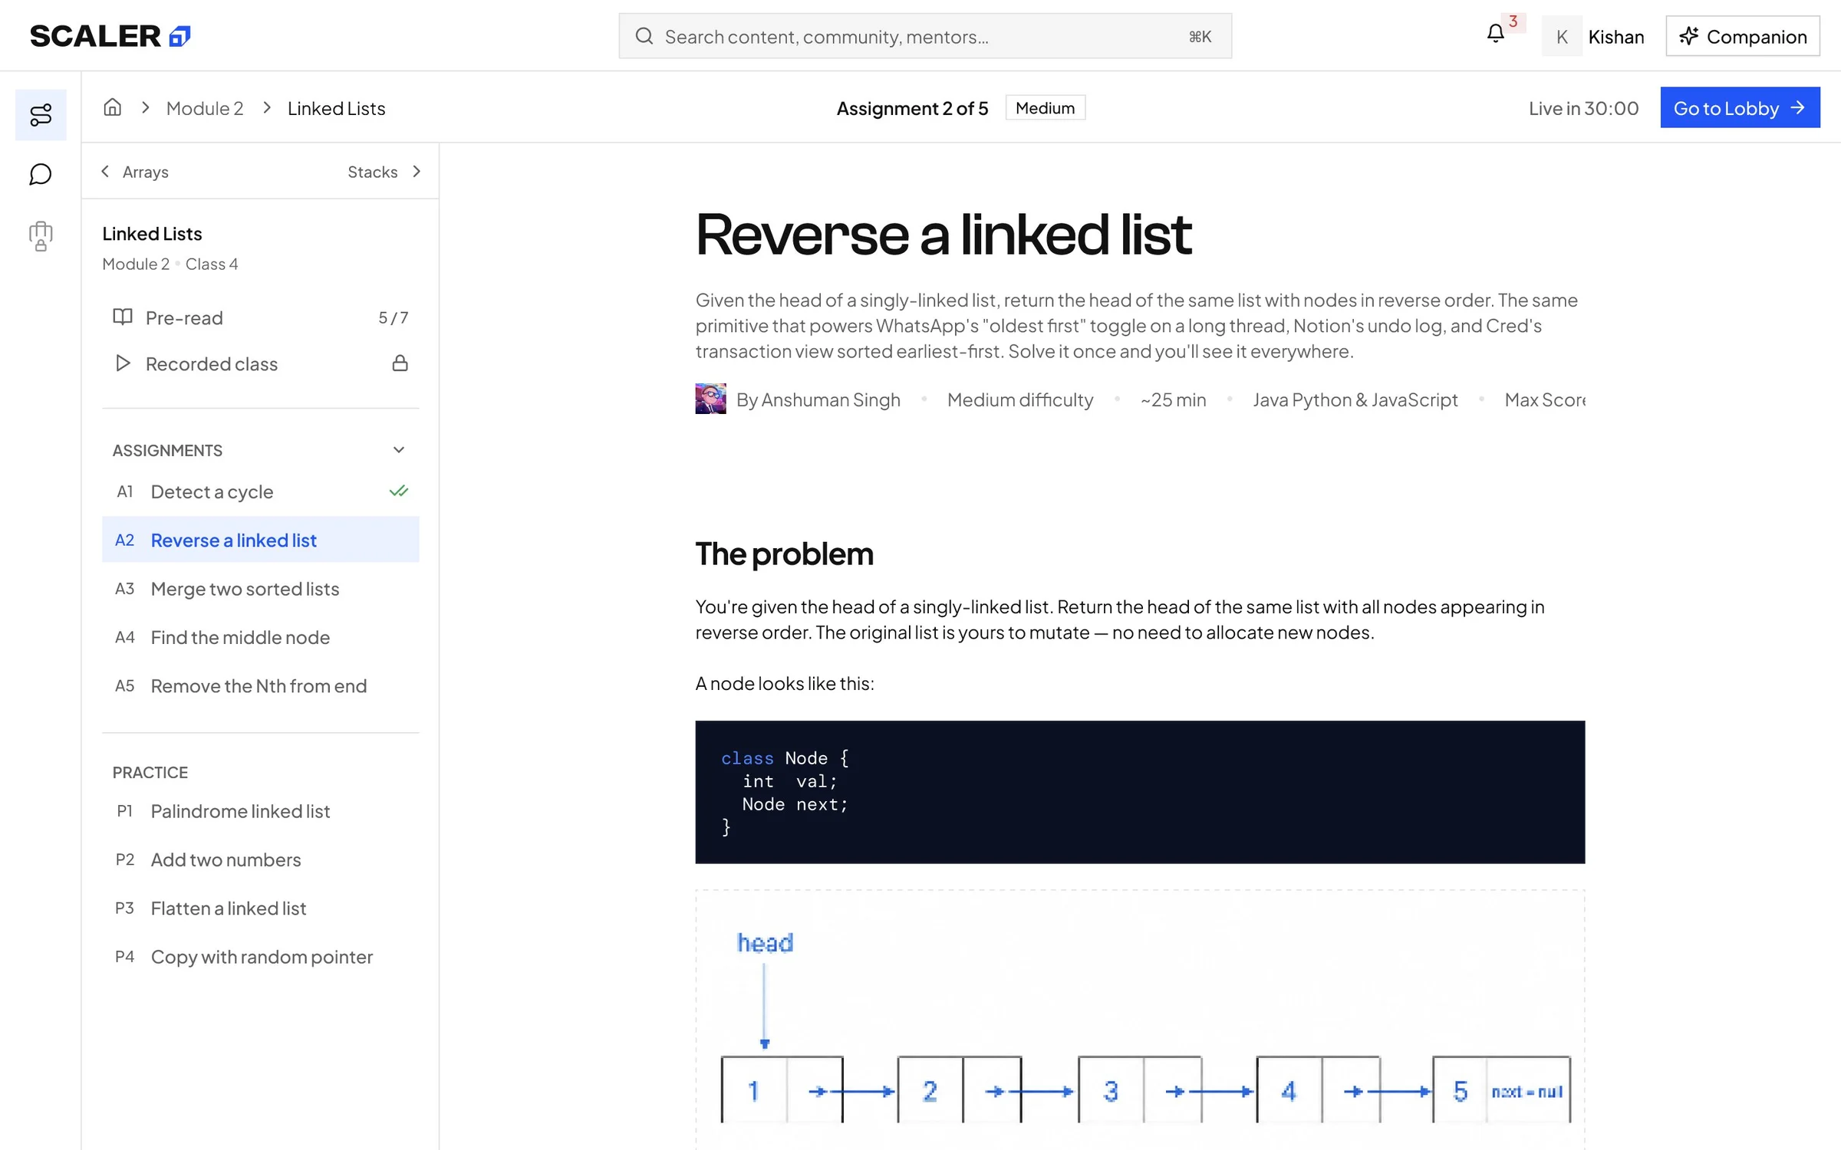Click Anshuman Singh's author avatar
The image size is (1841, 1150).
click(x=710, y=399)
